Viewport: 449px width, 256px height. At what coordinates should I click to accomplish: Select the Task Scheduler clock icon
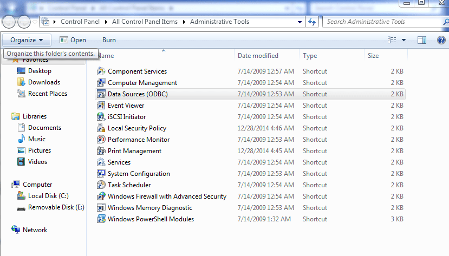coord(101,185)
